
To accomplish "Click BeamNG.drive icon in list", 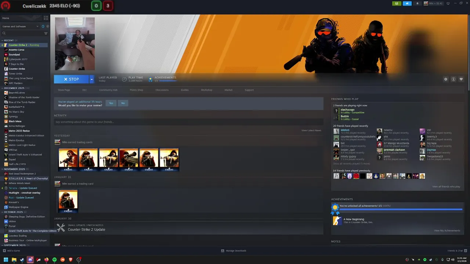I will [x=6, y=93].
